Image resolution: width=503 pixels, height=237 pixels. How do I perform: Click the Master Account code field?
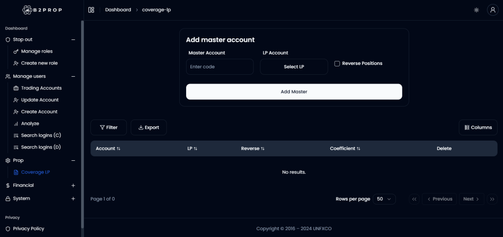220,67
